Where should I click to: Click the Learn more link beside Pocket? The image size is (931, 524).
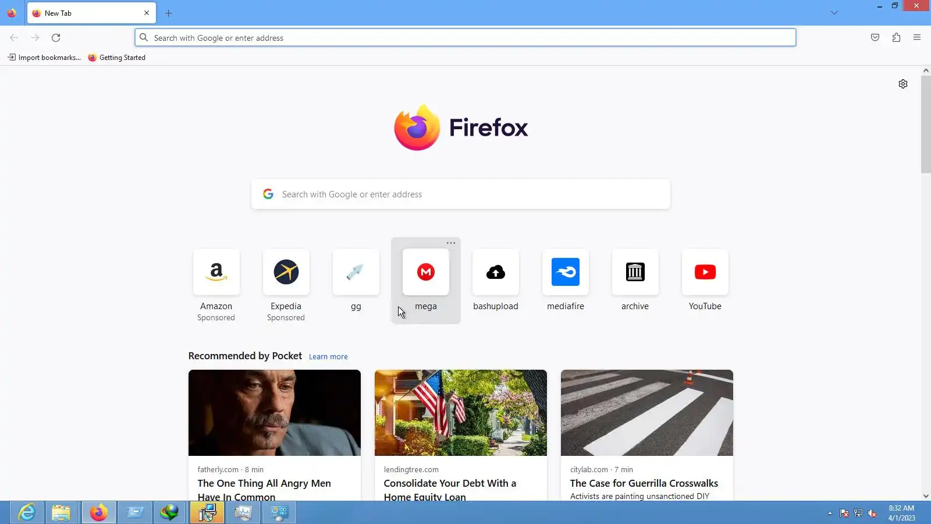(328, 357)
